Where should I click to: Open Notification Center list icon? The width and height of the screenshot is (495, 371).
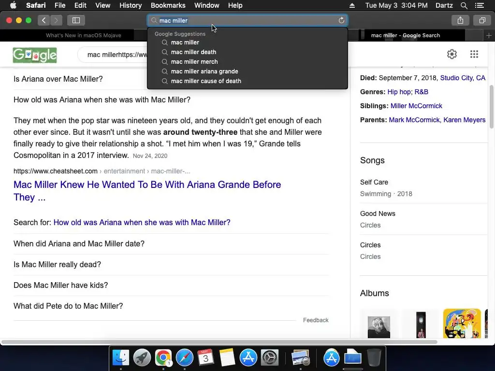tap(479, 5)
